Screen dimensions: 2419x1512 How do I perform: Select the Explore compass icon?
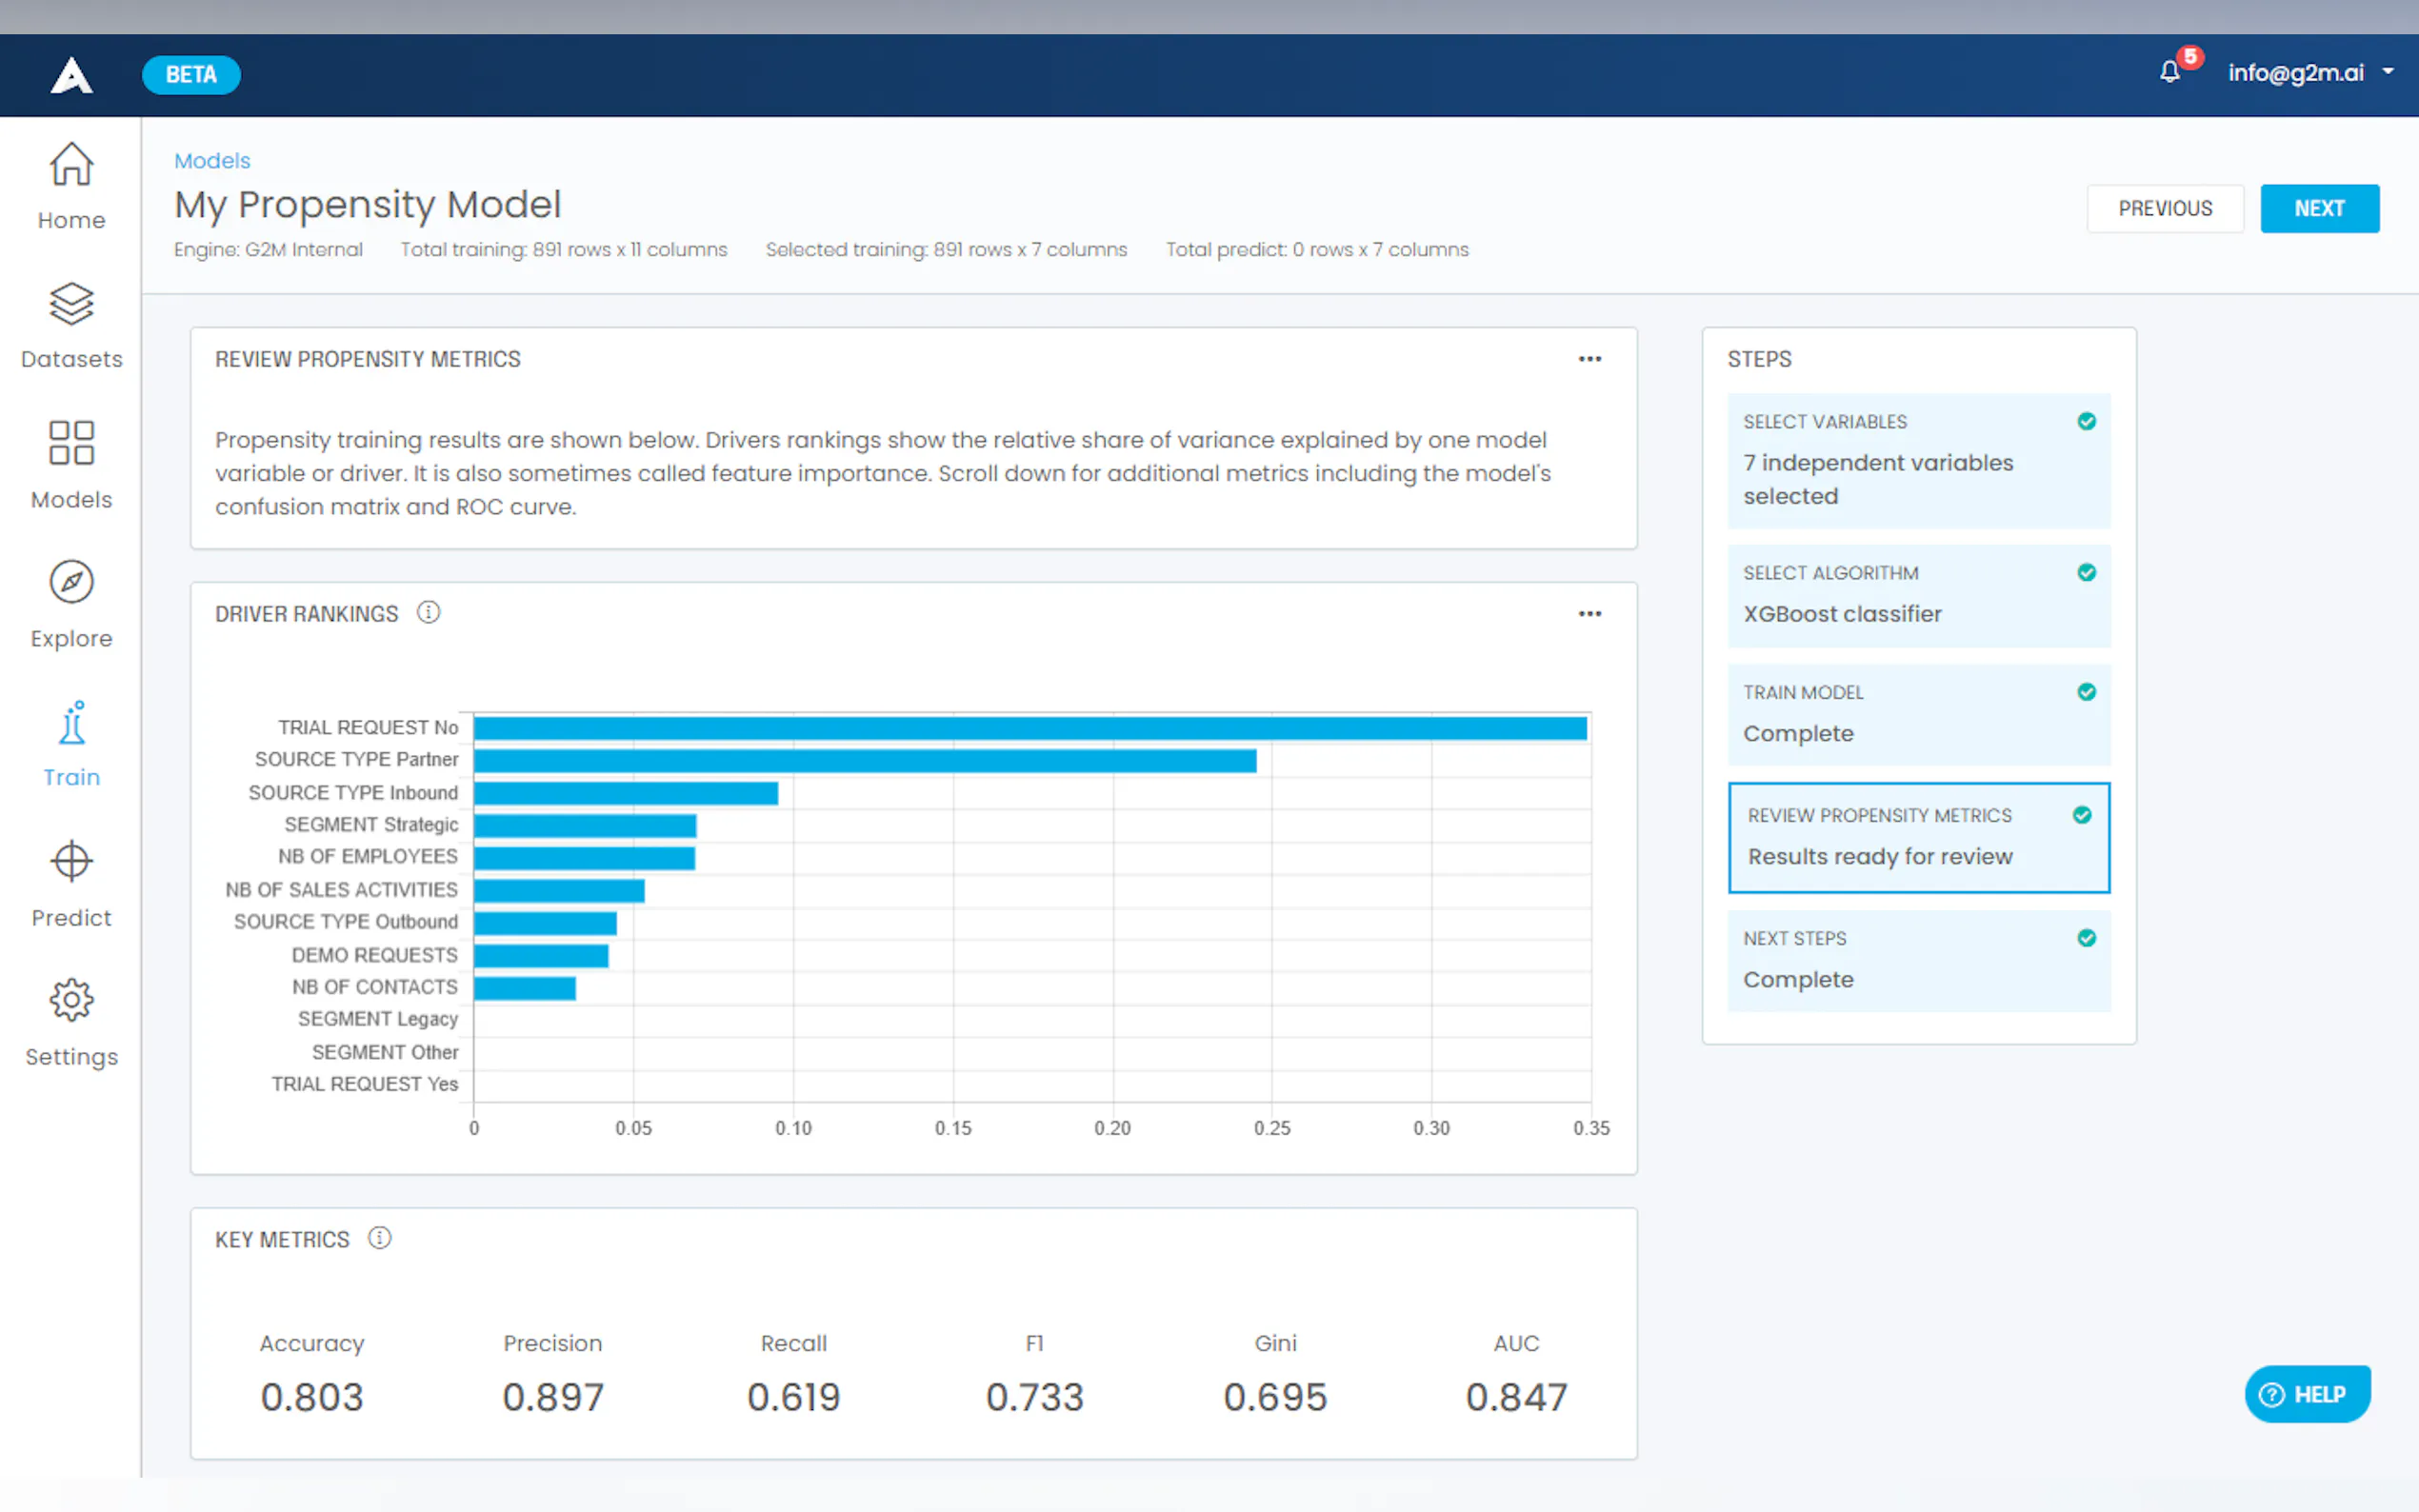click(70, 581)
